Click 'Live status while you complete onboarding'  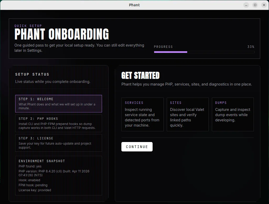[53, 82]
